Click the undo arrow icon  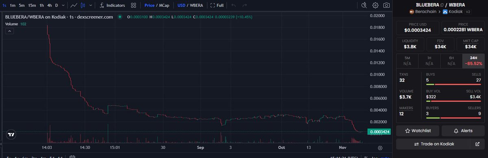click(233, 5)
